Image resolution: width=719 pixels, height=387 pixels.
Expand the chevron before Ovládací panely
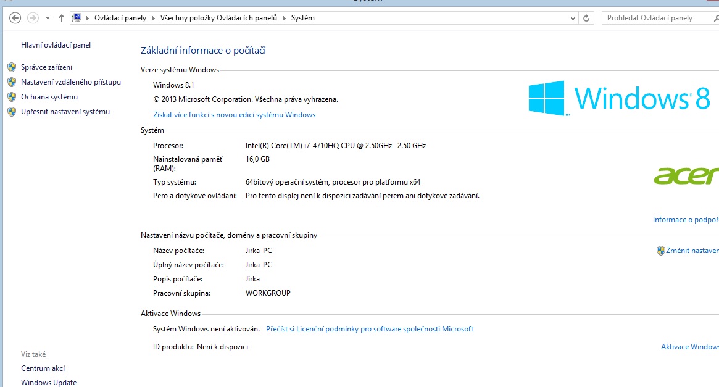(x=88, y=19)
